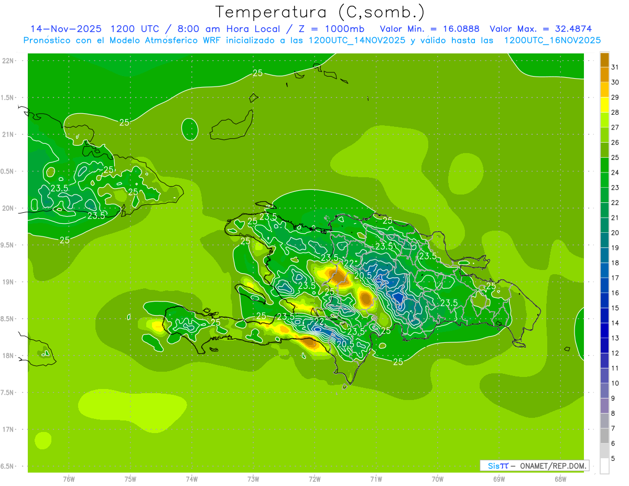629x486 pixels.
Task: Click the 21N latitude axis label
Action: click(8, 134)
